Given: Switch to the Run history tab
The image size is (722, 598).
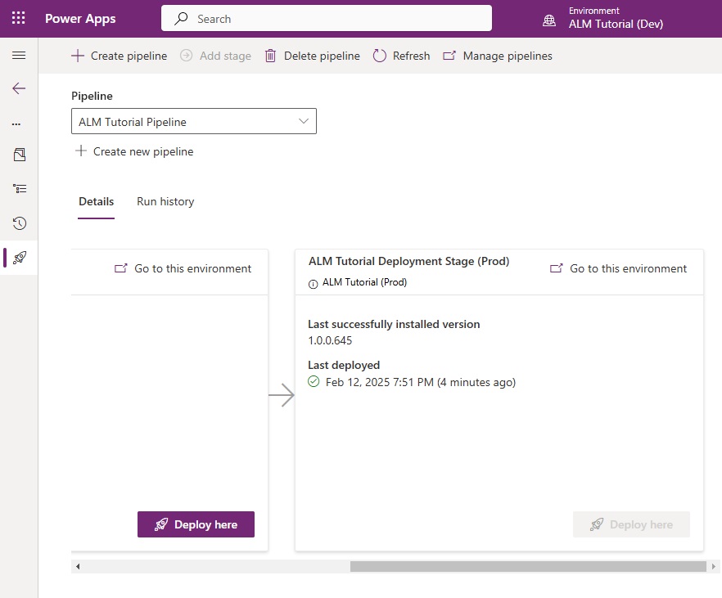Looking at the screenshot, I should pyautogui.click(x=165, y=201).
